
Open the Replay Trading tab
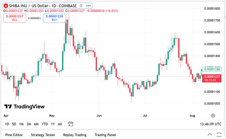75,135
